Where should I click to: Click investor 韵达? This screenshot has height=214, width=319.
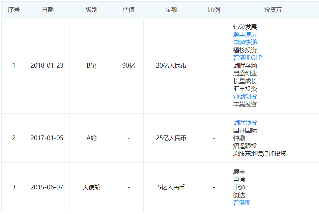click(x=239, y=195)
